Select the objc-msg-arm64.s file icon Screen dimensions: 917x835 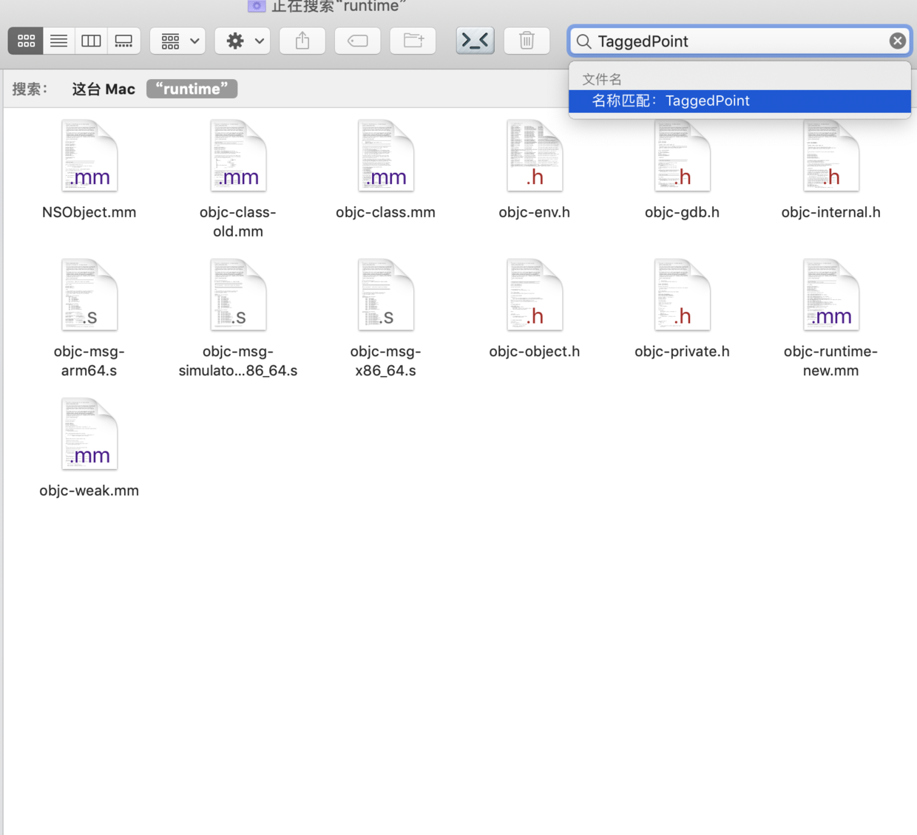tap(89, 296)
